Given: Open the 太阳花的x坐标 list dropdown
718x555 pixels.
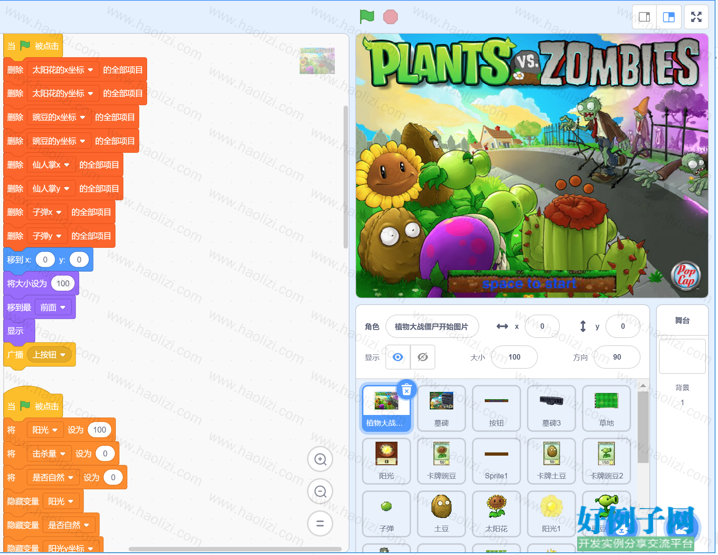Looking at the screenshot, I should coord(63,70).
